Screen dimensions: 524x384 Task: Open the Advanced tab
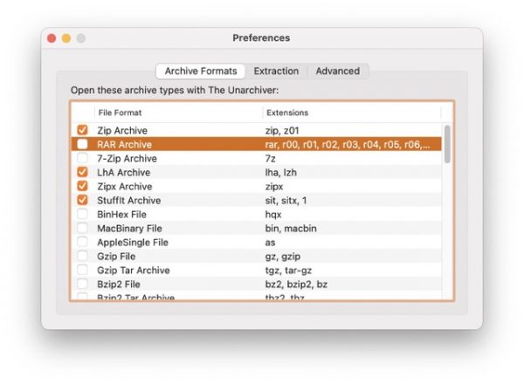pyautogui.click(x=337, y=71)
